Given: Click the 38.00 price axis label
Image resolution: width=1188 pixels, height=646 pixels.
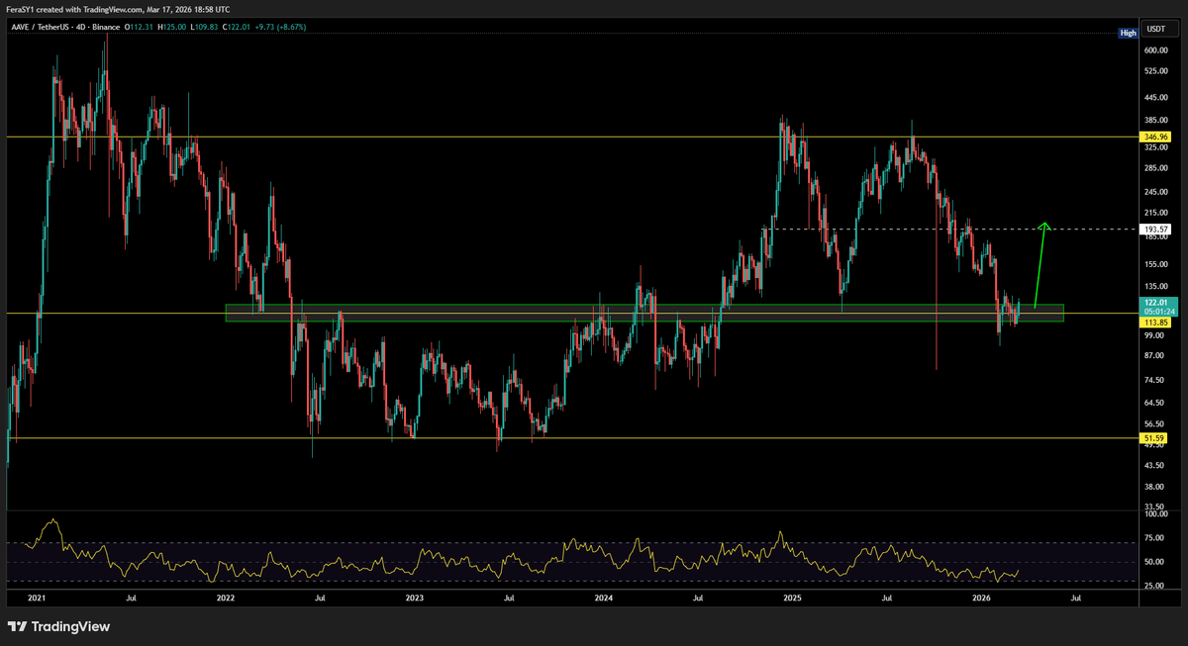Looking at the screenshot, I should pos(1154,486).
